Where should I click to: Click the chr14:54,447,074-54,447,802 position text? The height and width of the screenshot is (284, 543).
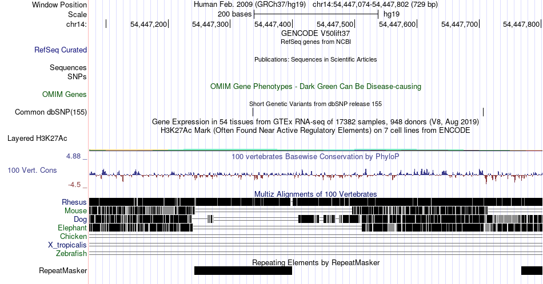click(375, 5)
